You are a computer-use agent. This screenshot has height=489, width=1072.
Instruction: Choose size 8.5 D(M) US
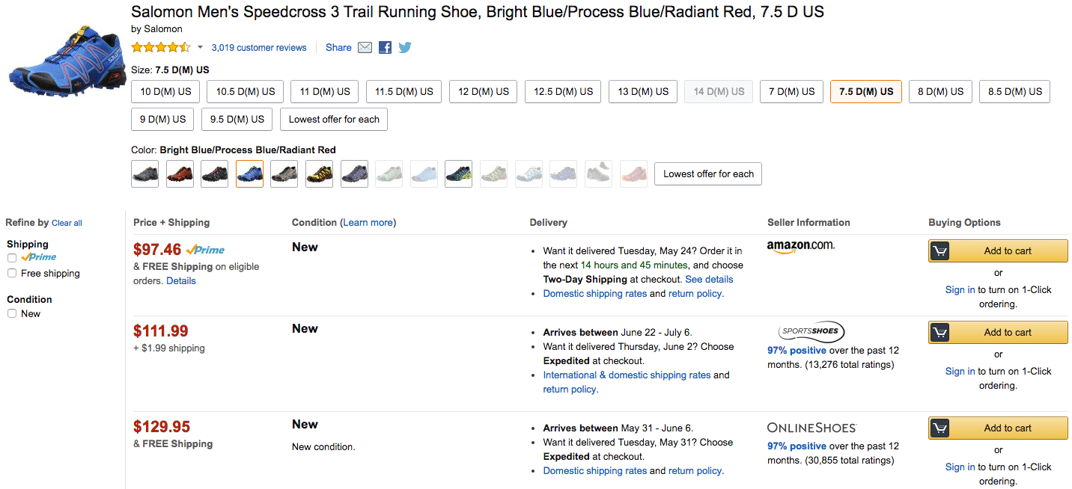1014,92
